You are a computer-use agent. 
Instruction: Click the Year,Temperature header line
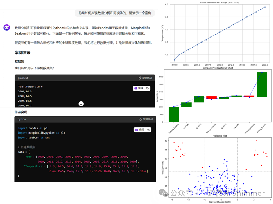pos(30,86)
